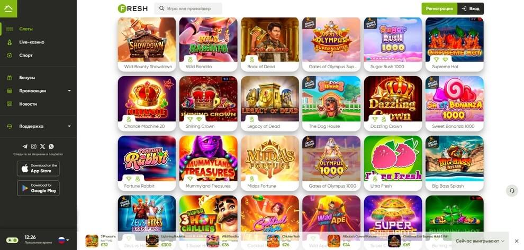
Task: Open the WhatsApp social icon
Action: click(51, 146)
